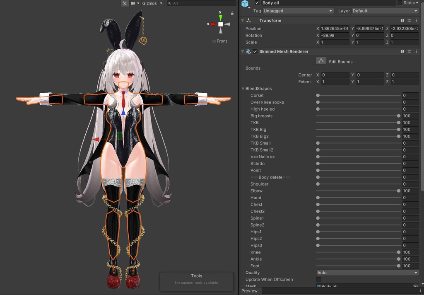Click the Mesh object picker circle icon

click(x=416, y=286)
